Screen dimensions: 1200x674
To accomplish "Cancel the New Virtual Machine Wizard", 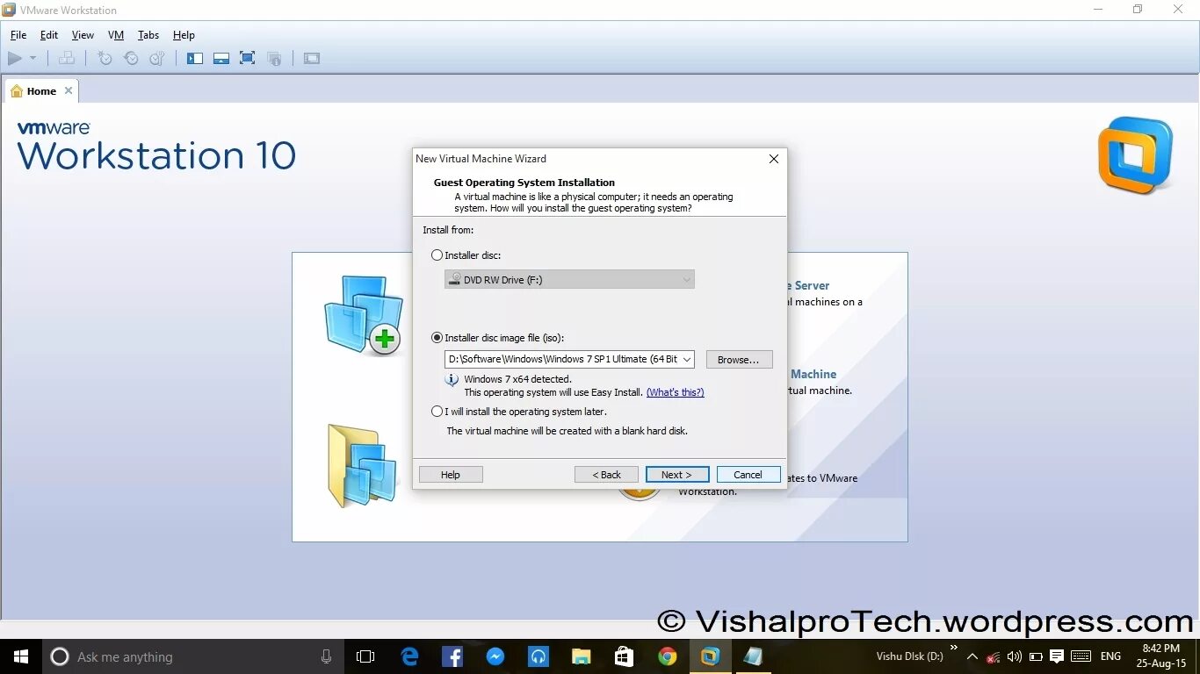I will tap(748, 475).
